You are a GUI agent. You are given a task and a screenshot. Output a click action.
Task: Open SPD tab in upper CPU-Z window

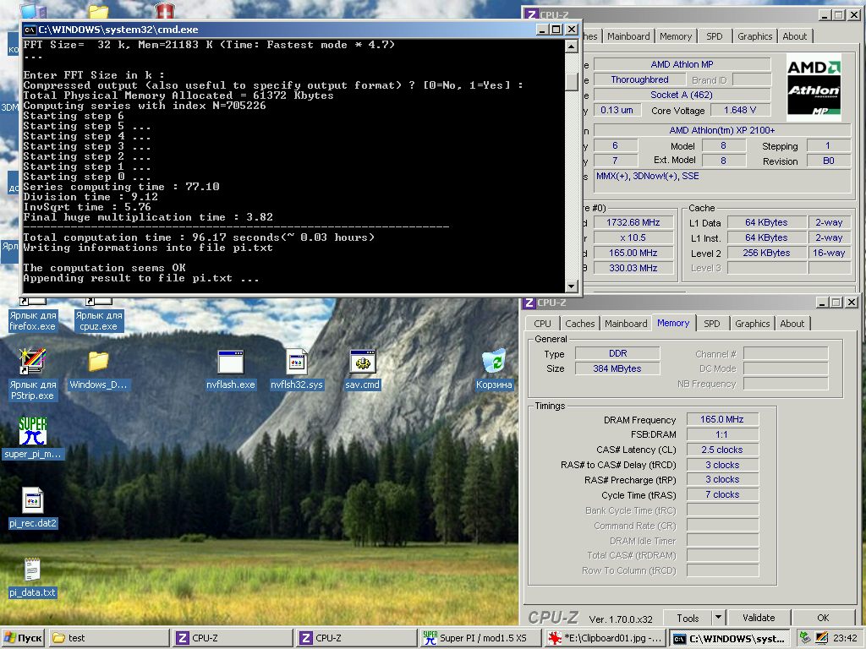(714, 36)
